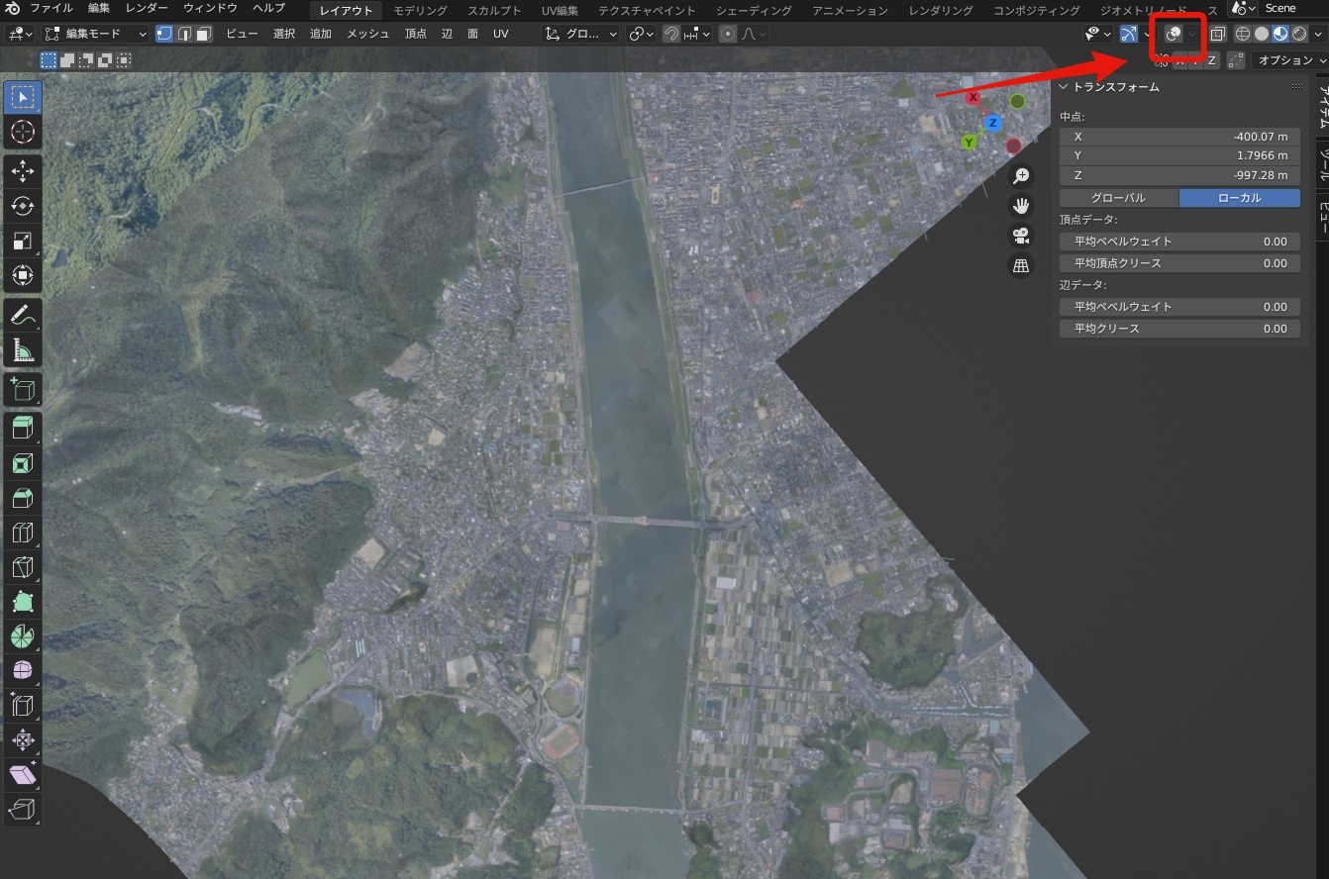Click the X median coordinate field
The width and height of the screenshot is (1329, 879).
click(x=1179, y=137)
